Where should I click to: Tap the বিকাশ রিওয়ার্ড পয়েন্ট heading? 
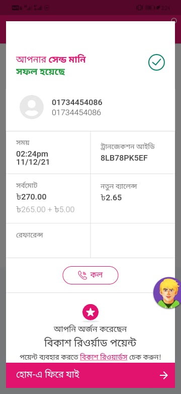(90, 343)
